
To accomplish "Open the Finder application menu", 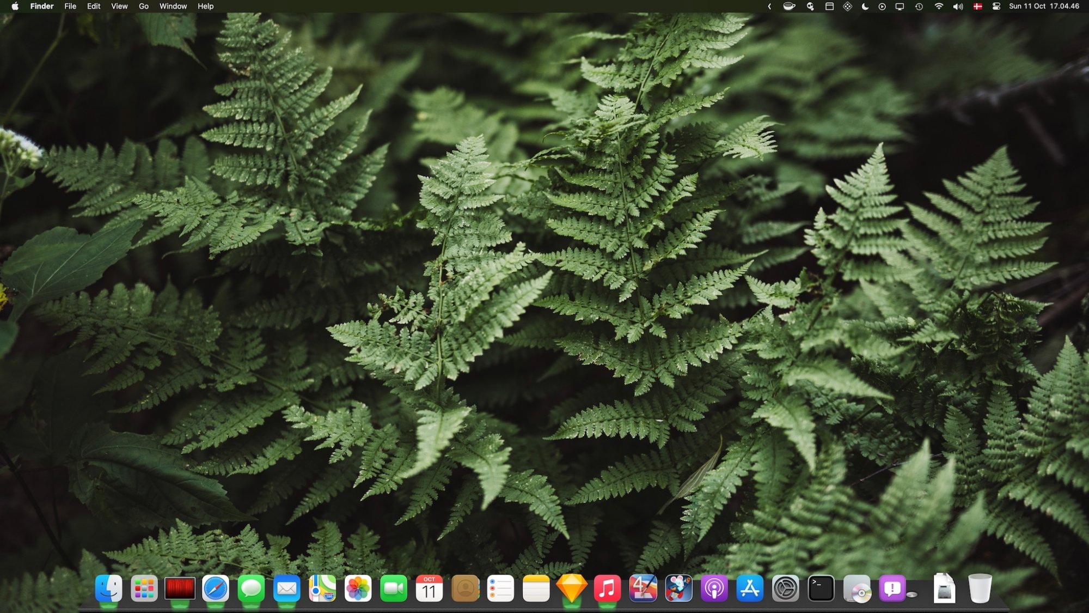I will tap(42, 7).
